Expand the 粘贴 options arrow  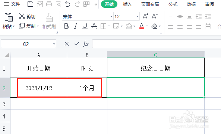pyautogui.click(x=14, y=26)
